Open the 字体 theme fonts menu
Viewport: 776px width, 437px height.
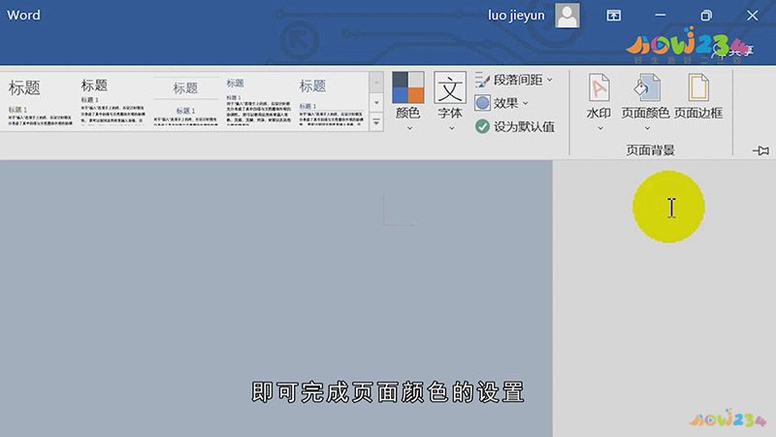450,102
